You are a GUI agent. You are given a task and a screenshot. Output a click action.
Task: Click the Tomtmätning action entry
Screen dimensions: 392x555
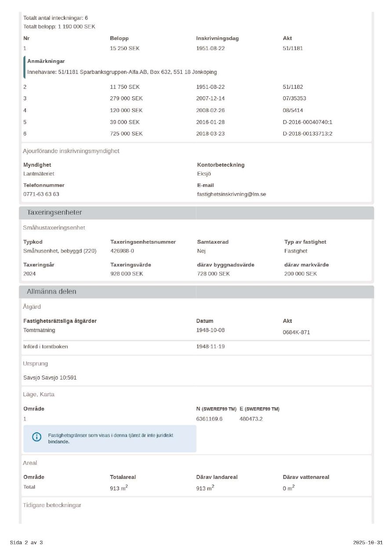coord(40,330)
